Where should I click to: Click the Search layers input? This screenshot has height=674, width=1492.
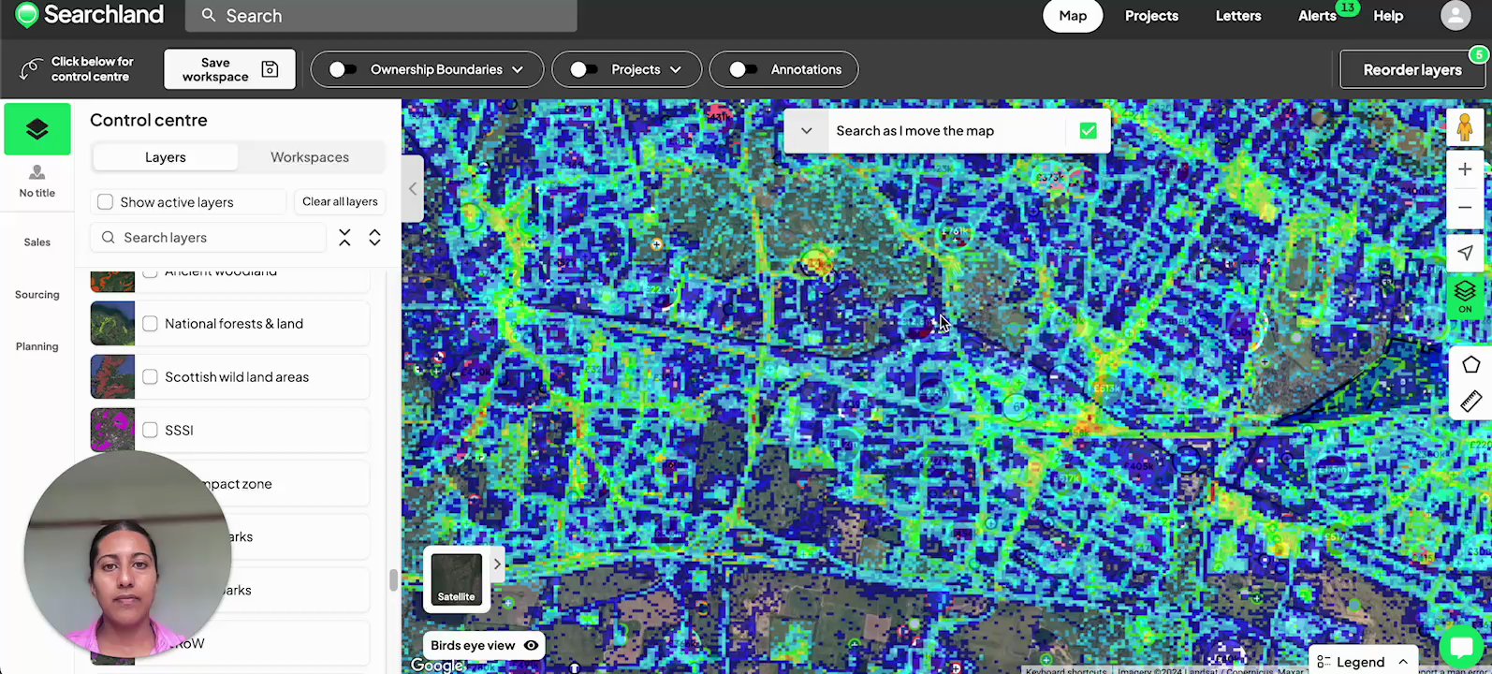point(209,238)
